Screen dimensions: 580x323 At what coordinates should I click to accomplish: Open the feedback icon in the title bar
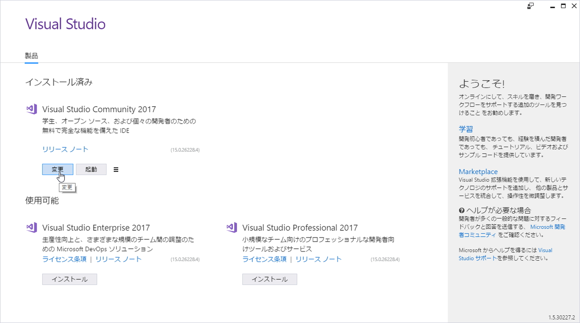click(x=530, y=6)
